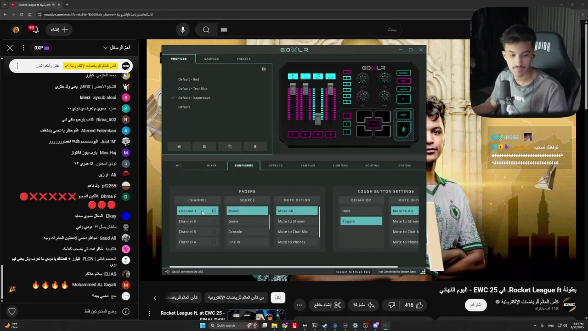This screenshot has height=331, width=588.
Task: Toggle the second fader mute button
Action: click(x=305, y=134)
